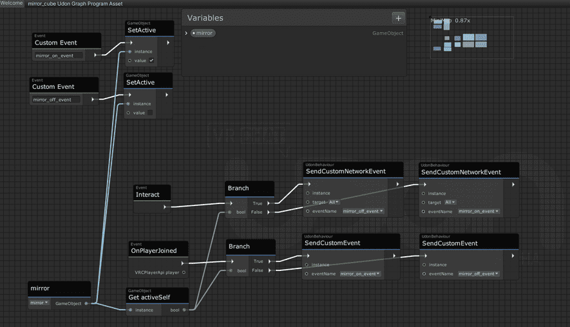This screenshot has height=327, width=570.
Task: Switch to the Welcome tab
Action: pyautogui.click(x=12, y=3)
